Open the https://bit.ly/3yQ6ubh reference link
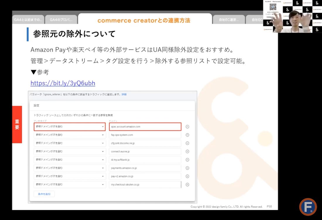322x220 pixels. (63, 83)
